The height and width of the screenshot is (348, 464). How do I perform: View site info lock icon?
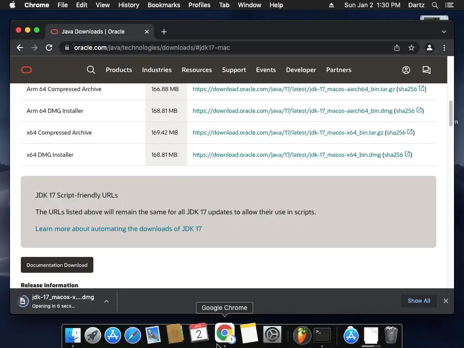tap(67, 48)
